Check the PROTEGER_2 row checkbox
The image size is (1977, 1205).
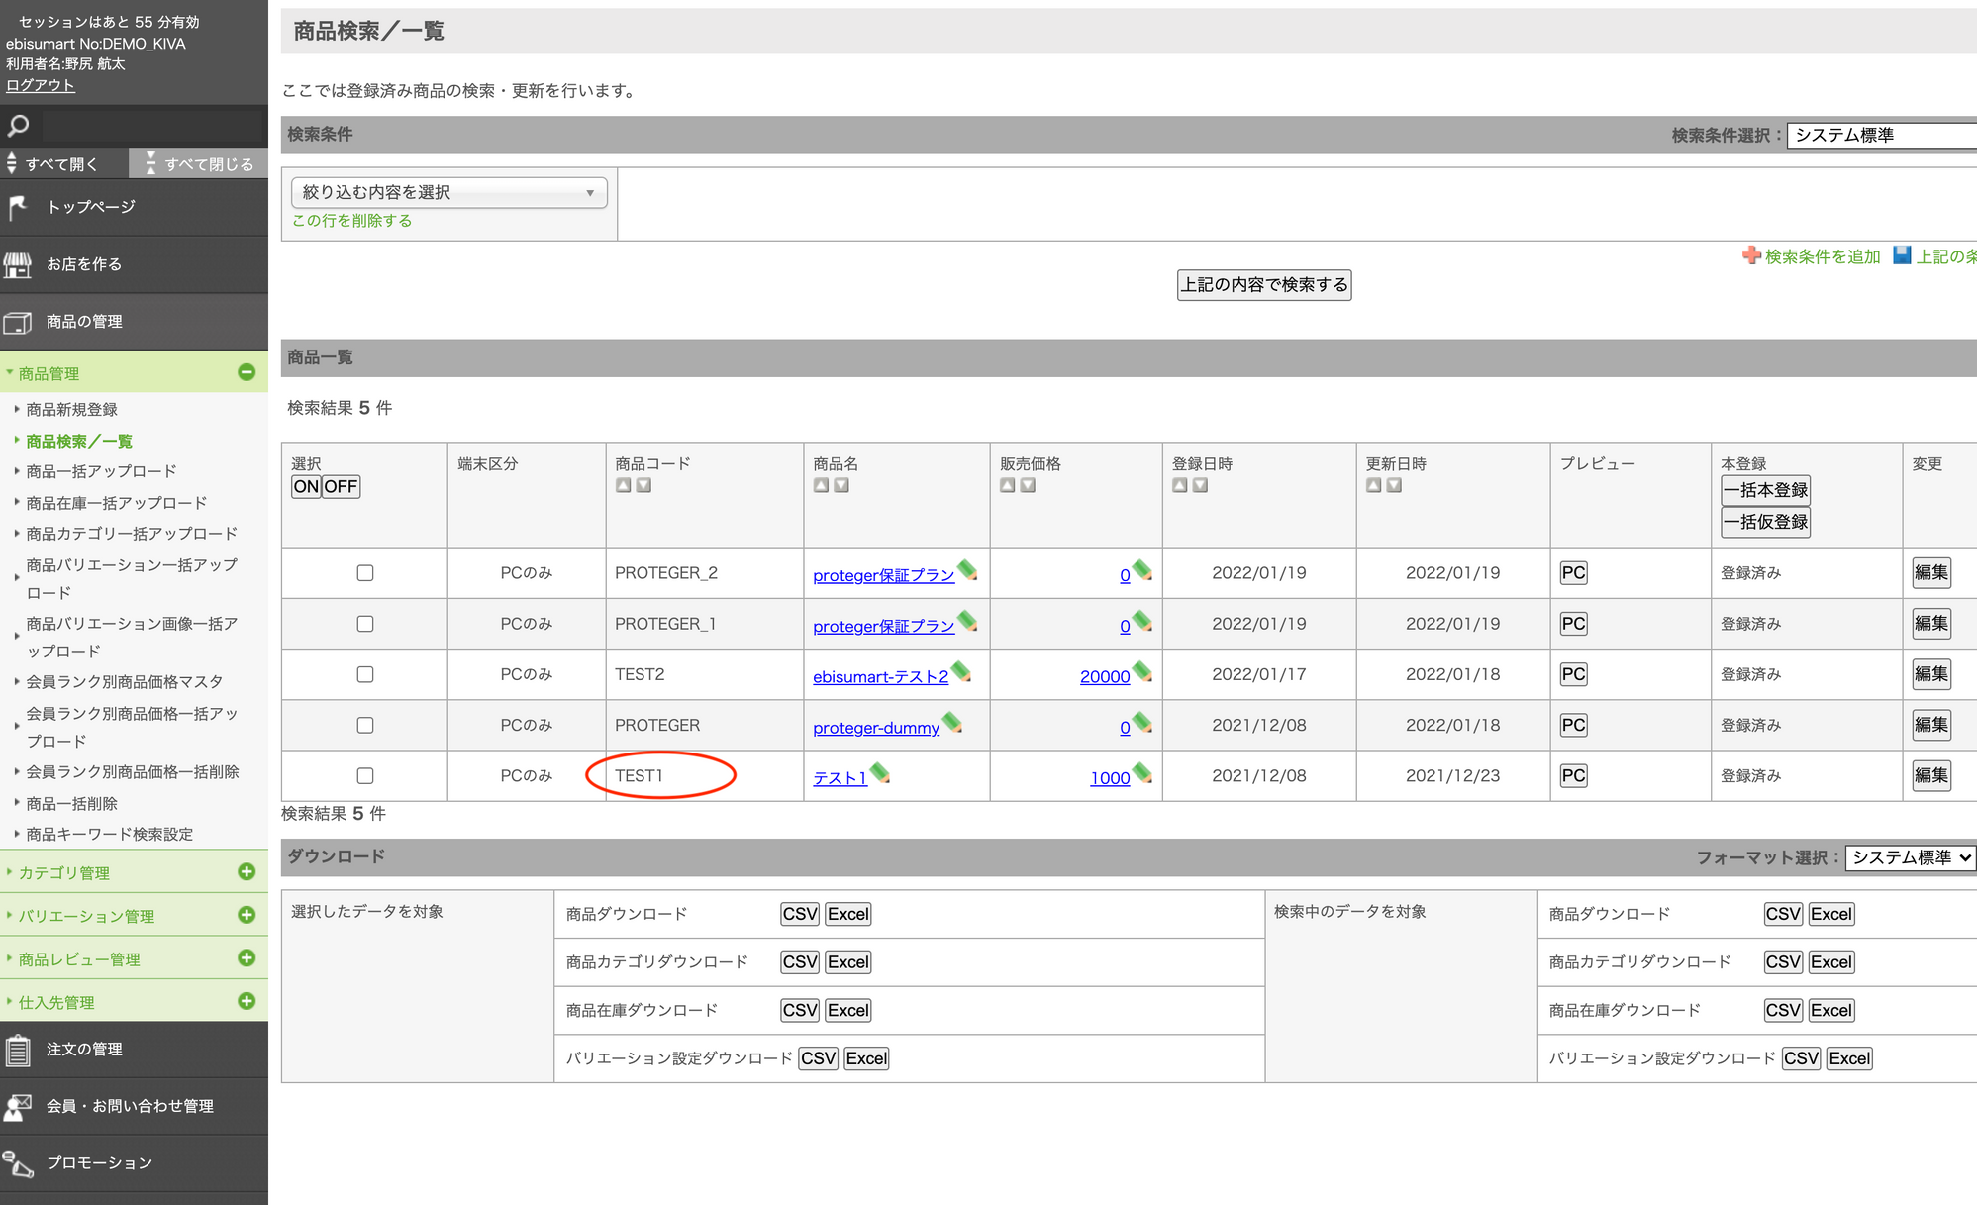pos(365,573)
